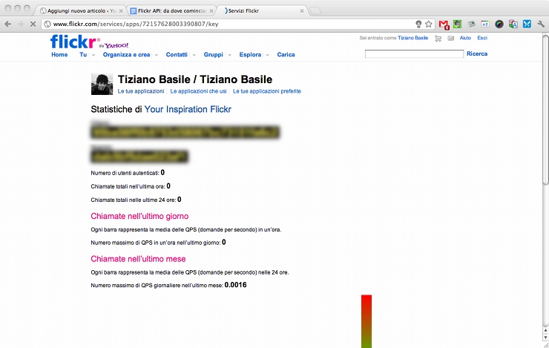Image resolution: width=549 pixels, height=348 pixels.
Task: Open Le tue applicazioni link
Action: tap(141, 91)
